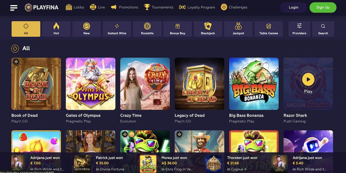
Task: Open the Live casino nav item
Action: pyautogui.click(x=98, y=7)
